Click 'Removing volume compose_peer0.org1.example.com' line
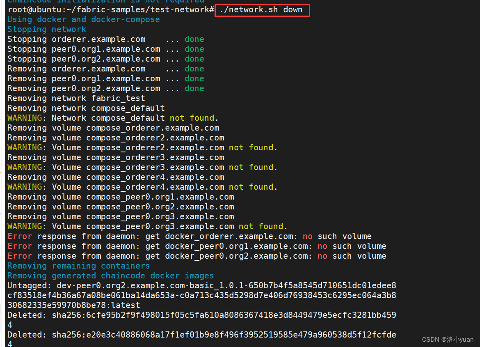Viewport: 480px width, 347px height. coord(121,197)
